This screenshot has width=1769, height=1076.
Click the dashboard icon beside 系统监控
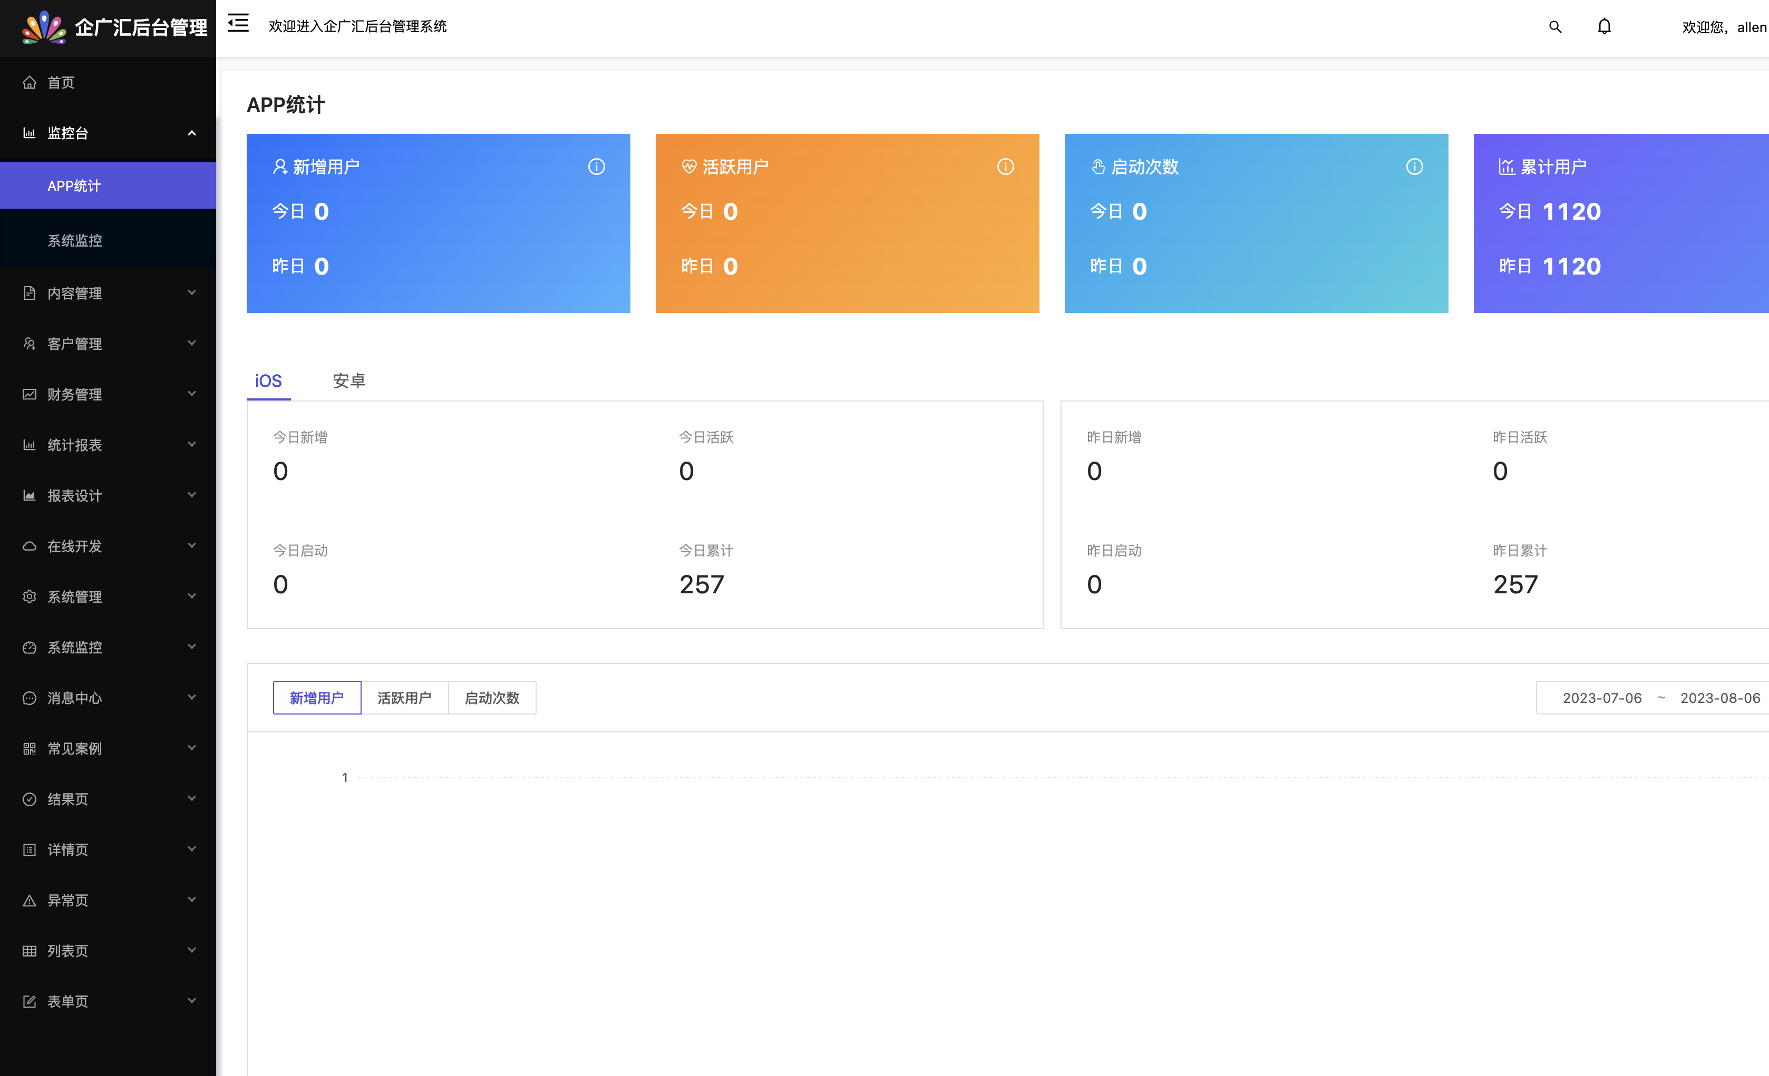point(30,648)
